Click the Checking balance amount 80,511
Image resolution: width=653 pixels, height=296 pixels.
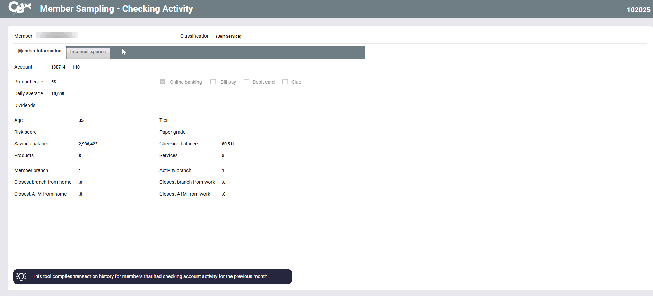tap(228, 144)
